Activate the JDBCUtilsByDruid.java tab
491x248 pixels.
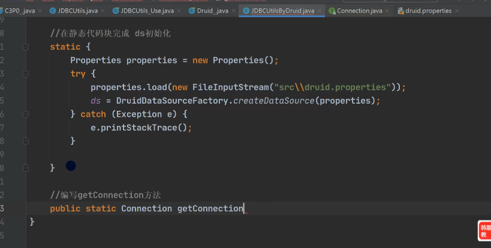coord(283,11)
